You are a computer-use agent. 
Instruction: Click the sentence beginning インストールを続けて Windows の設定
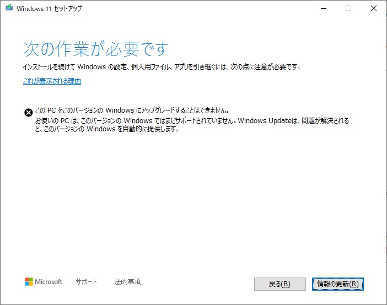pyautogui.click(x=162, y=67)
